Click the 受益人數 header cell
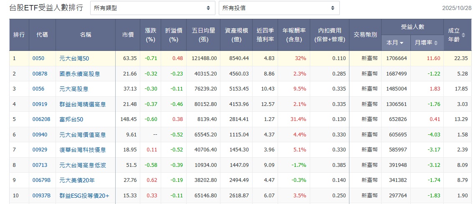The image size is (473, 204). tap(412, 27)
